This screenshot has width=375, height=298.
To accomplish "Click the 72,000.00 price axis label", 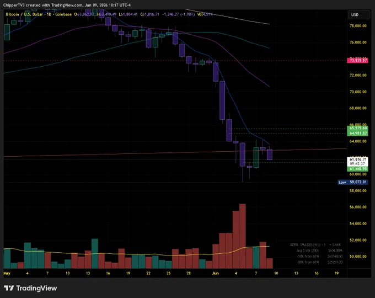I will (358, 75).
